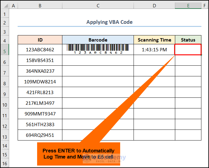The width and height of the screenshot is (209, 168).
Task: Select row 5 header
Action: [5, 49]
